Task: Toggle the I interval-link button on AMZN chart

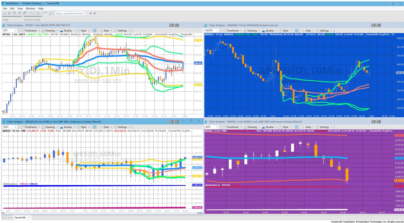Action: [x=378, y=25]
